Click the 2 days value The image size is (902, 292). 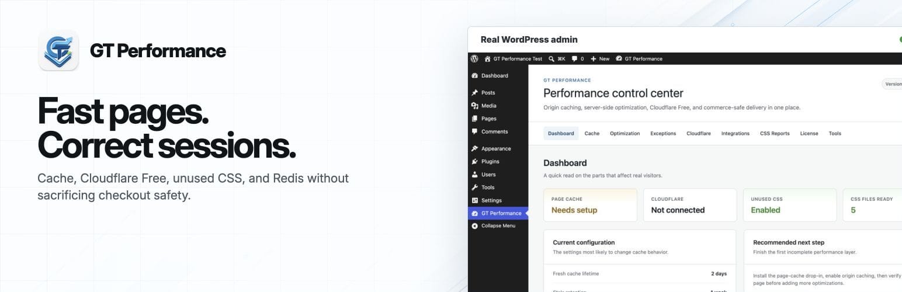pos(719,273)
